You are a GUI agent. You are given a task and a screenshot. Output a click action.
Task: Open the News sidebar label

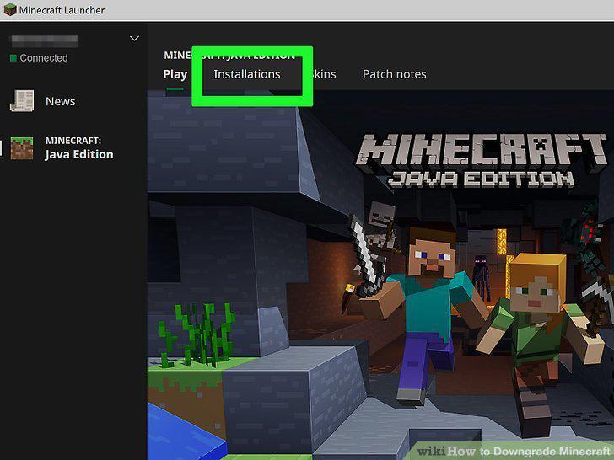coord(61,101)
